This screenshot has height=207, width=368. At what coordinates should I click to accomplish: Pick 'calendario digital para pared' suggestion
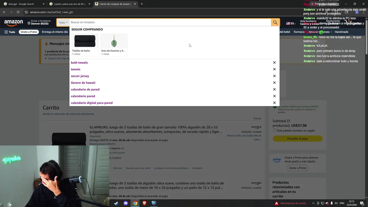pyautogui.click(x=92, y=103)
